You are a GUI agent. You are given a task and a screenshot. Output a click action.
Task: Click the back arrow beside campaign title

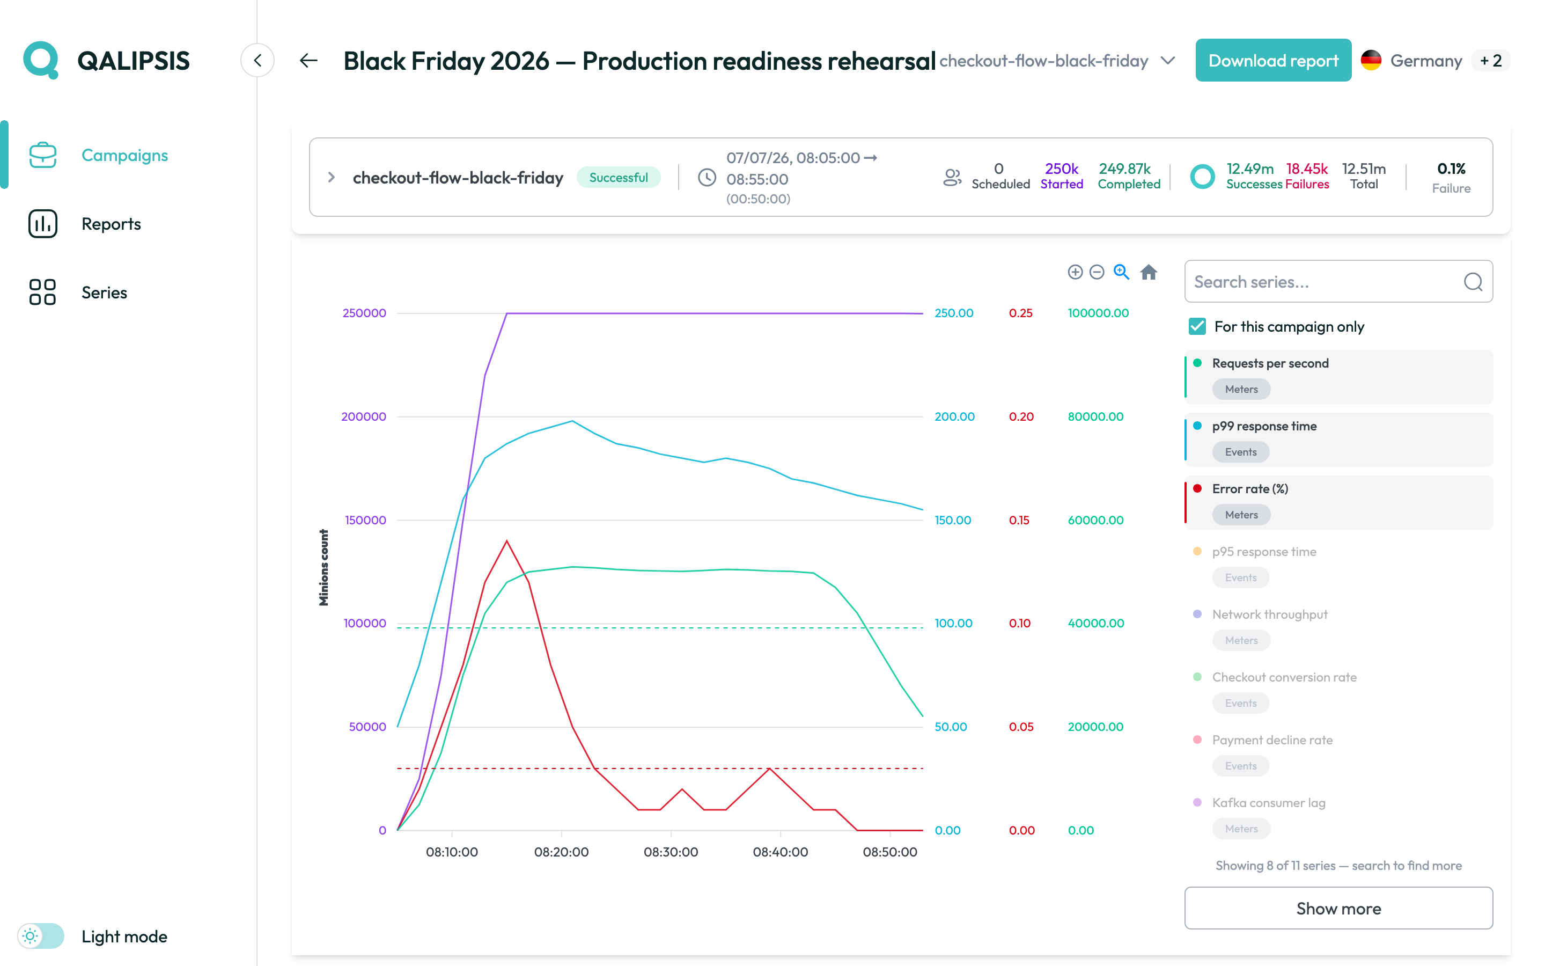[x=309, y=61]
